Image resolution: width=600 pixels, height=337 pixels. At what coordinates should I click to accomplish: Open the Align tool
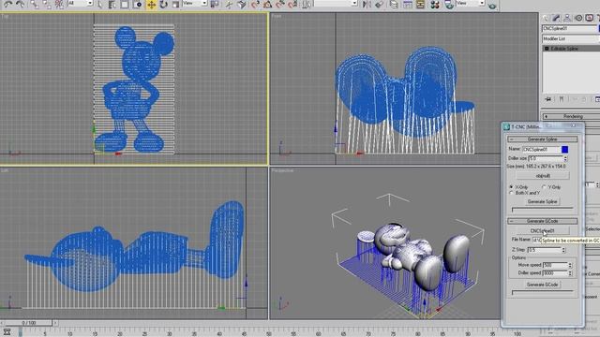coord(379,4)
